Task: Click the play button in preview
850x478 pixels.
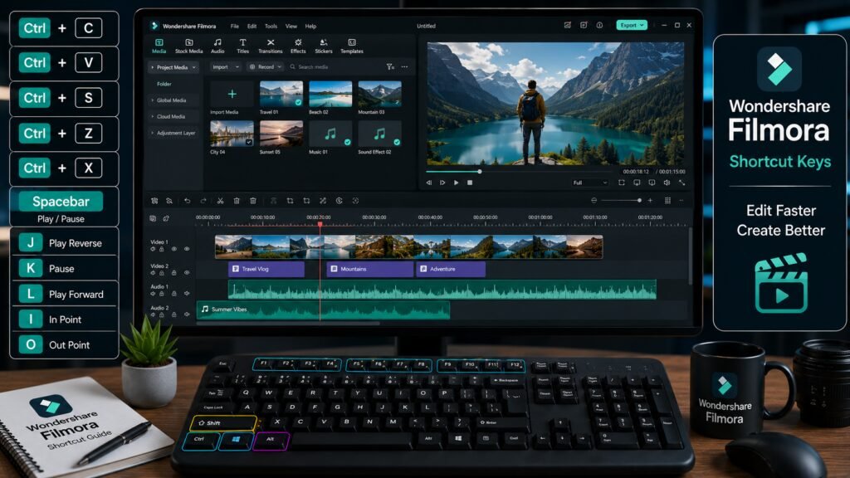Action: (456, 183)
